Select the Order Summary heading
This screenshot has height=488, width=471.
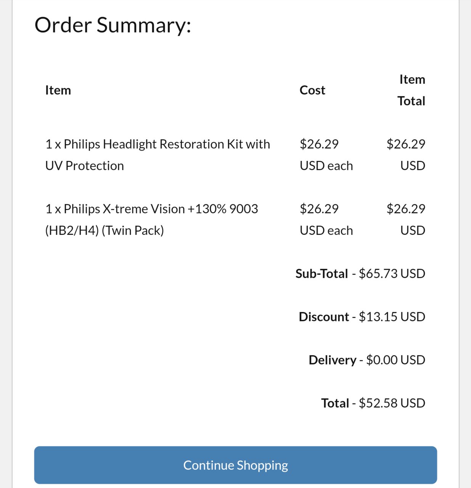(x=113, y=25)
